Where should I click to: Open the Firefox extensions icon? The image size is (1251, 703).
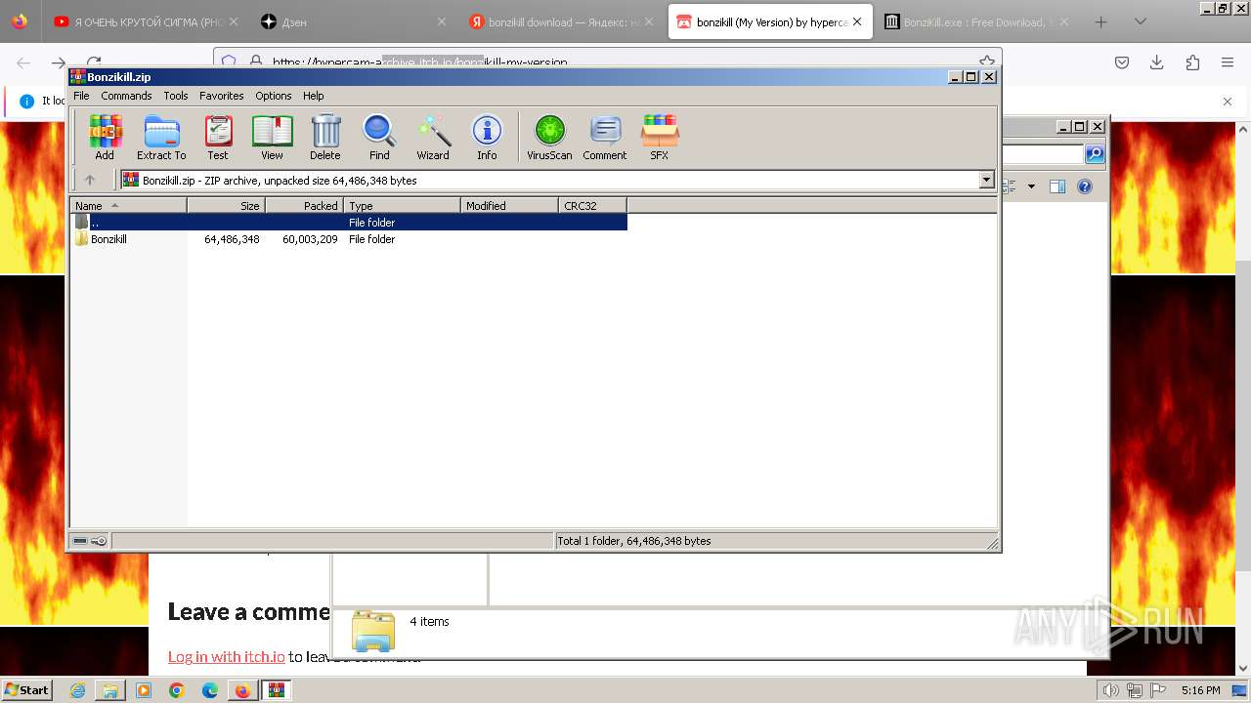[x=1192, y=62]
